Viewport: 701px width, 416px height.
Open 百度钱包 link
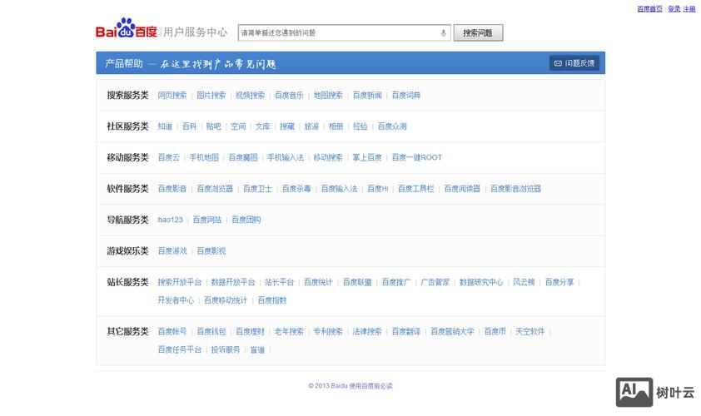click(211, 331)
